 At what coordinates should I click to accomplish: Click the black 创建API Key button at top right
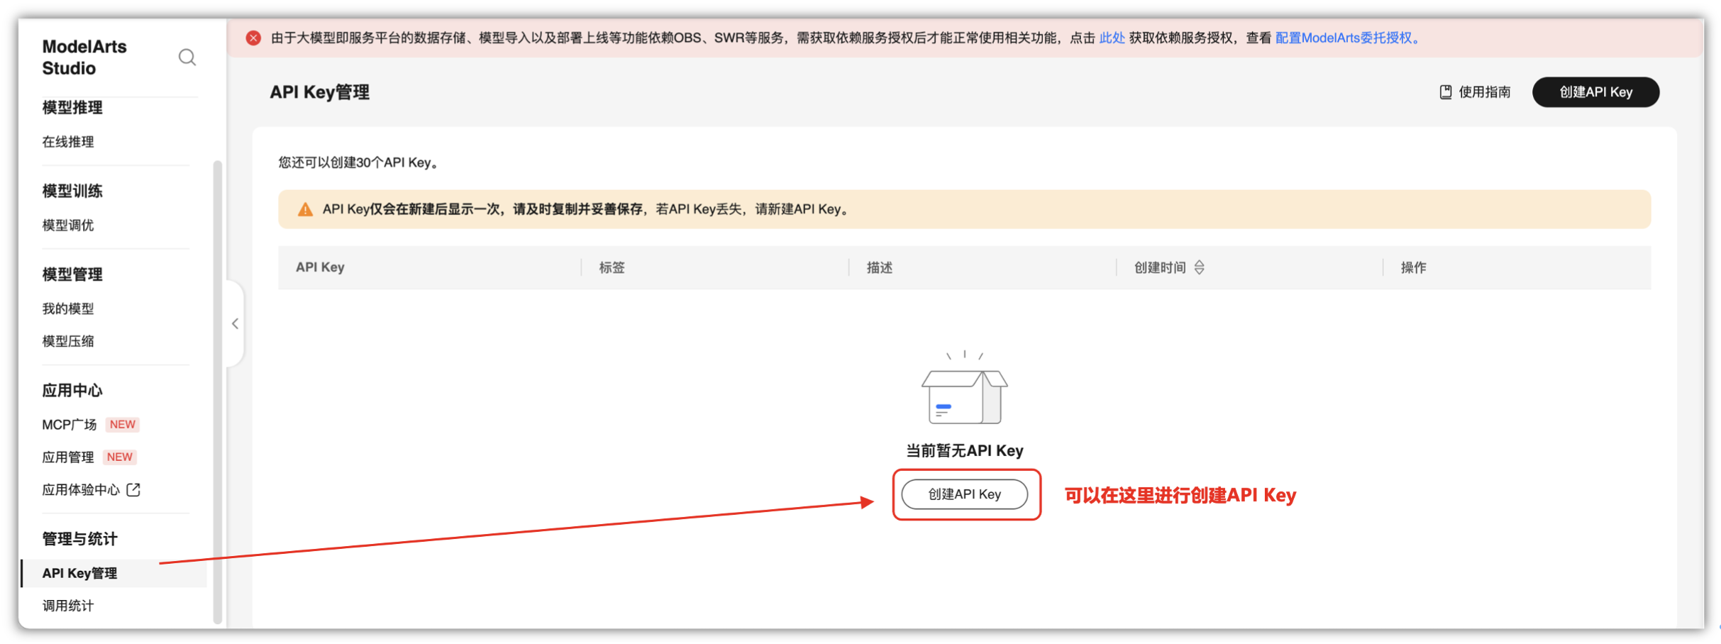1595,92
